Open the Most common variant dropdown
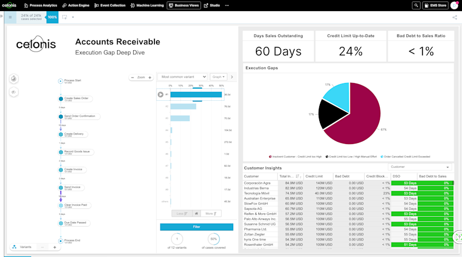 [182, 77]
